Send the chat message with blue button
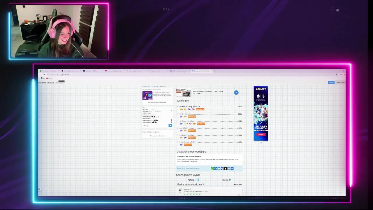Image resolution: width=373 pixels, height=210 pixels. tap(170, 126)
